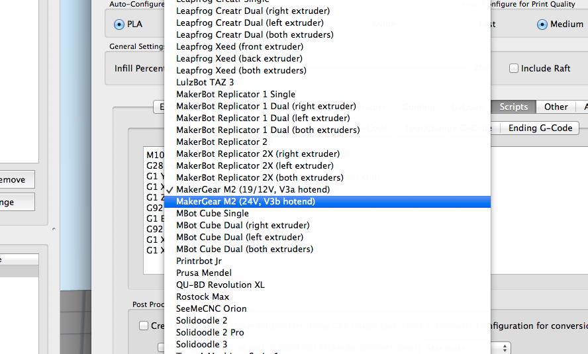The height and width of the screenshot is (354, 588).
Task: Enable the Include Raft checkbox
Action: click(x=514, y=68)
